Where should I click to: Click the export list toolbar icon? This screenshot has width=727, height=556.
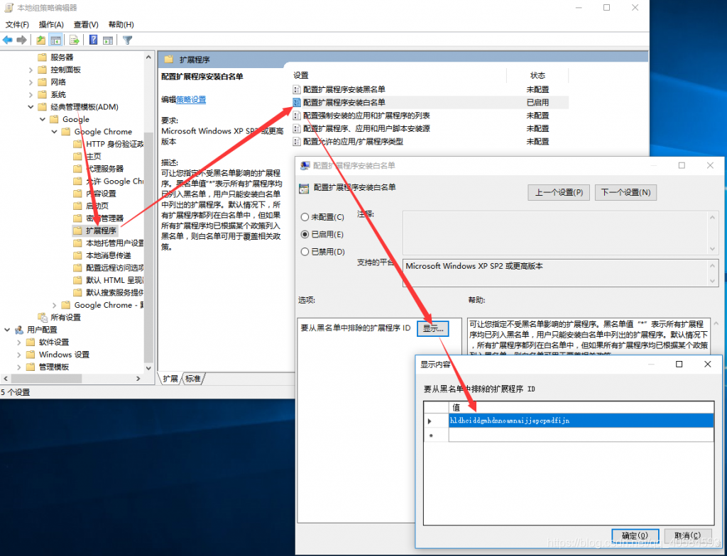[x=74, y=40]
